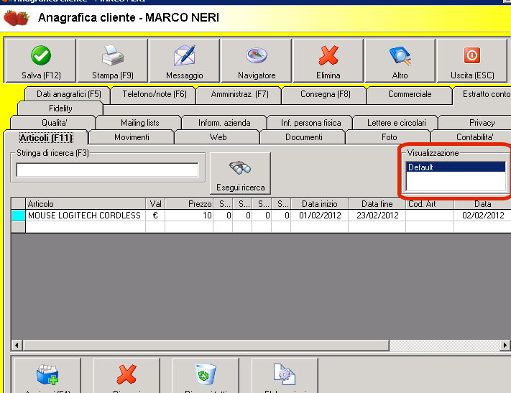Click the document gear processing button
511x393 pixels.
(x=285, y=376)
